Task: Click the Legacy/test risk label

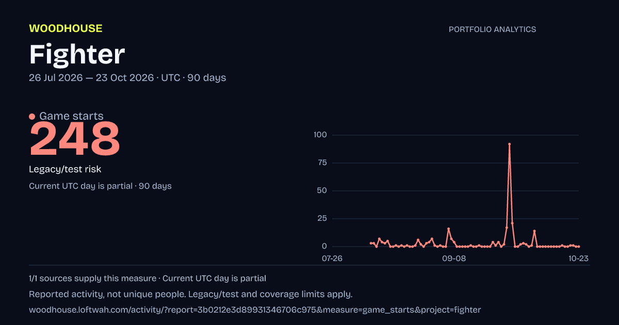Action: click(65, 169)
